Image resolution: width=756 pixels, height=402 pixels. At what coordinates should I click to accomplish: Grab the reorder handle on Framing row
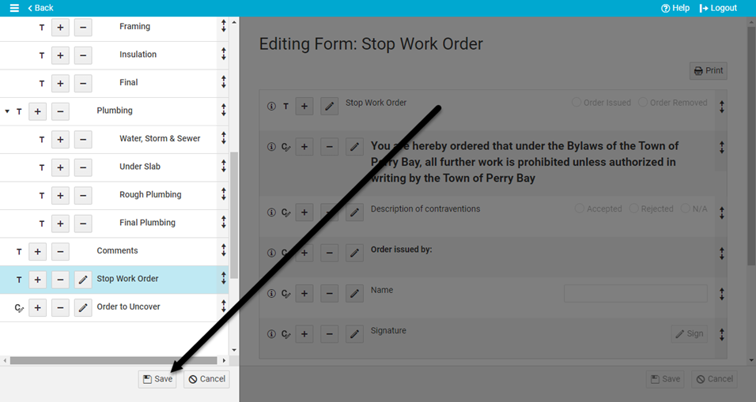[223, 26]
